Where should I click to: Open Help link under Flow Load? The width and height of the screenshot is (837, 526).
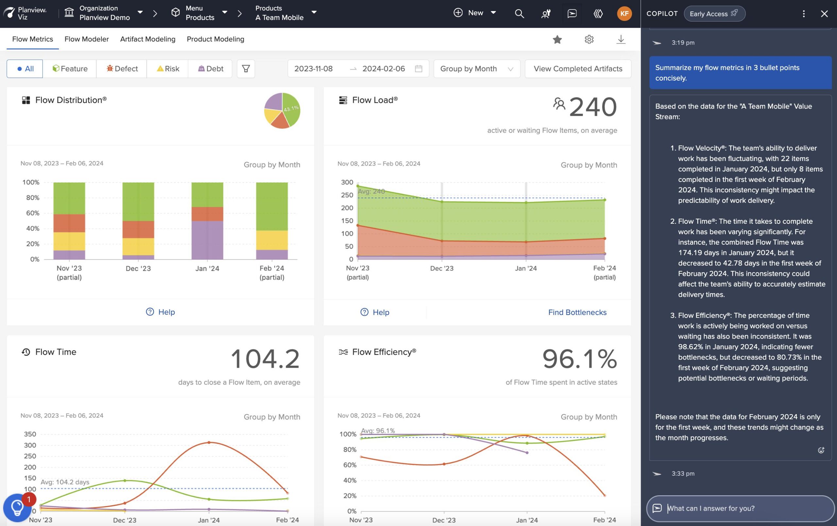pos(375,312)
